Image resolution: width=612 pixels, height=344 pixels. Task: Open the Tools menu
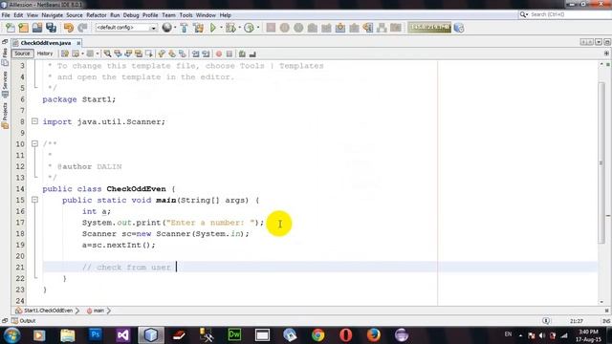point(186,15)
